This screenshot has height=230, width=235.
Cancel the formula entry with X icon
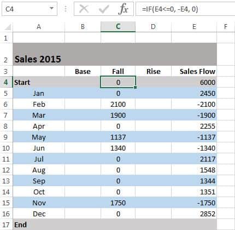pos(84,9)
